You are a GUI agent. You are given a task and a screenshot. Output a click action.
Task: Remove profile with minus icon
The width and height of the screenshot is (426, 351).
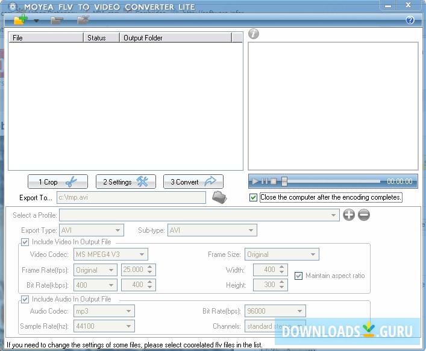click(x=364, y=215)
